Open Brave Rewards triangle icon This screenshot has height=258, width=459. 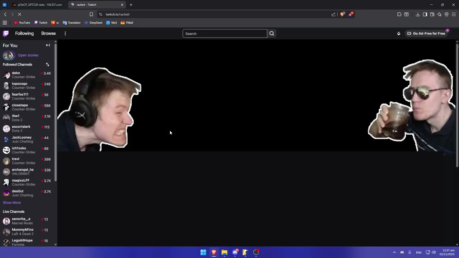pos(351,14)
